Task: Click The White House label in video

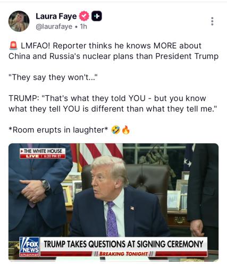Action: coord(43,151)
